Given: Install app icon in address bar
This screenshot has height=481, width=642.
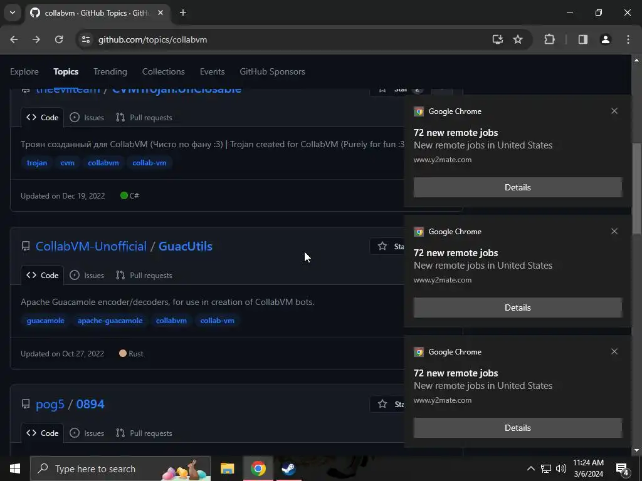Looking at the screenshot, I should point(497,39).
